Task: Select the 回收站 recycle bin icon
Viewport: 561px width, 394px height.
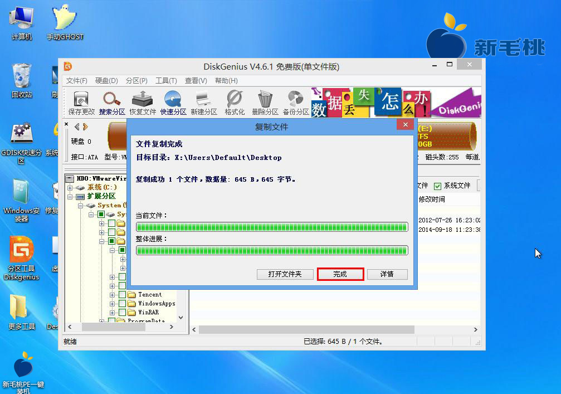Action: [x=22, y=80]
